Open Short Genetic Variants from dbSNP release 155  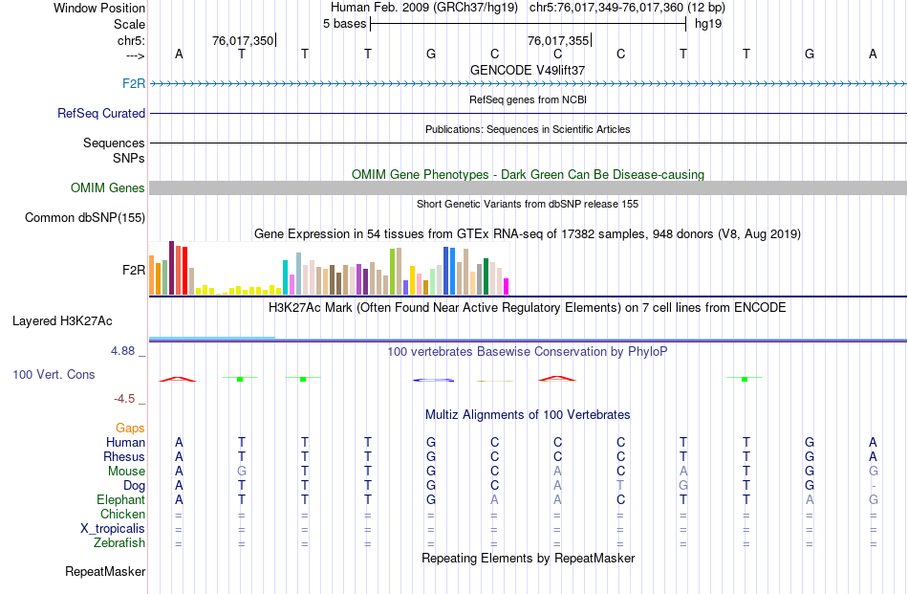tap(528, 204)
